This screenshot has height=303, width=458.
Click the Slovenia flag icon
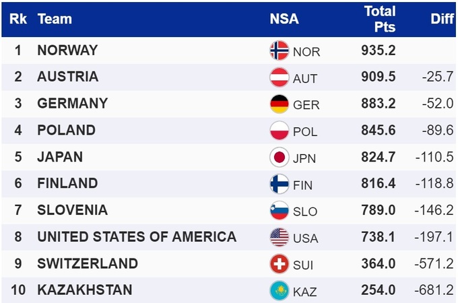pos(279,210)
